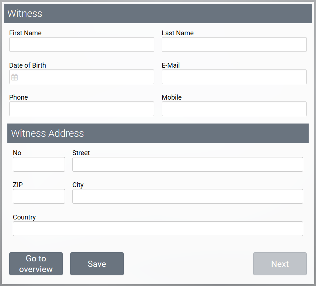Click the No address field
The height and width of the screenshot is (286, 316).
click(x=39, y=164)
